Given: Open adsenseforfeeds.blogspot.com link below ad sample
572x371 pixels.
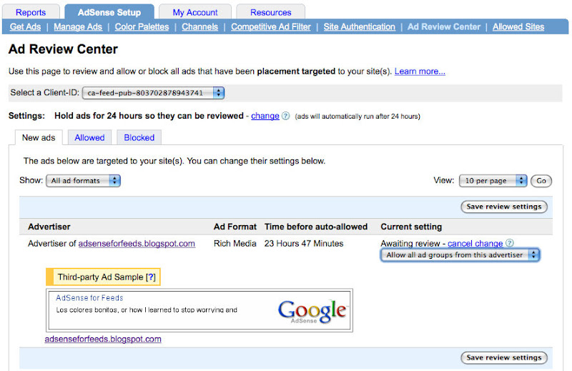Looking at the screenshot, I should [x=103, y=339].
